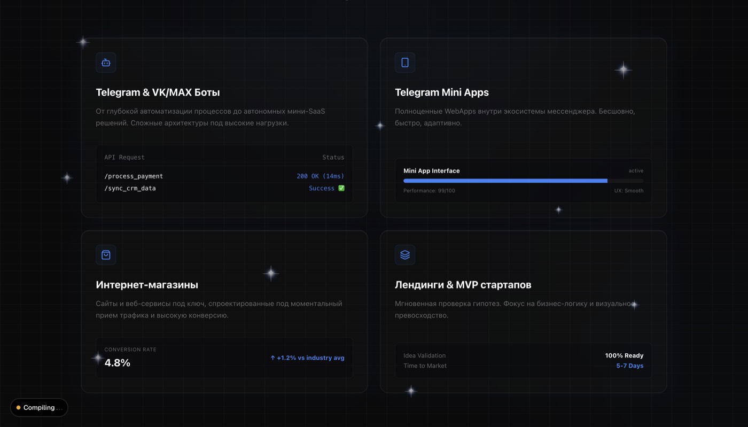Click the stacked layers icon
This screenshot has height=427, width=748.
(x=405, y=255)
